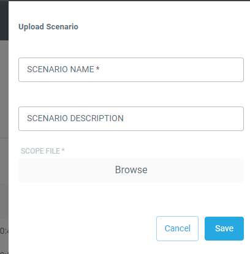The image size is (250, 254).
Task: Click empty space right of SCENARIO NAME text
Action: pos(172,70)
